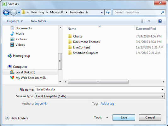168x126 pixels.
Task: Select My Web Sites on MSN
Action: 31,78
